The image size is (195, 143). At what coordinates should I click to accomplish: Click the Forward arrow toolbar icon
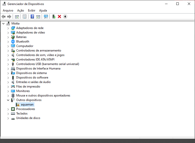(9, 16)
